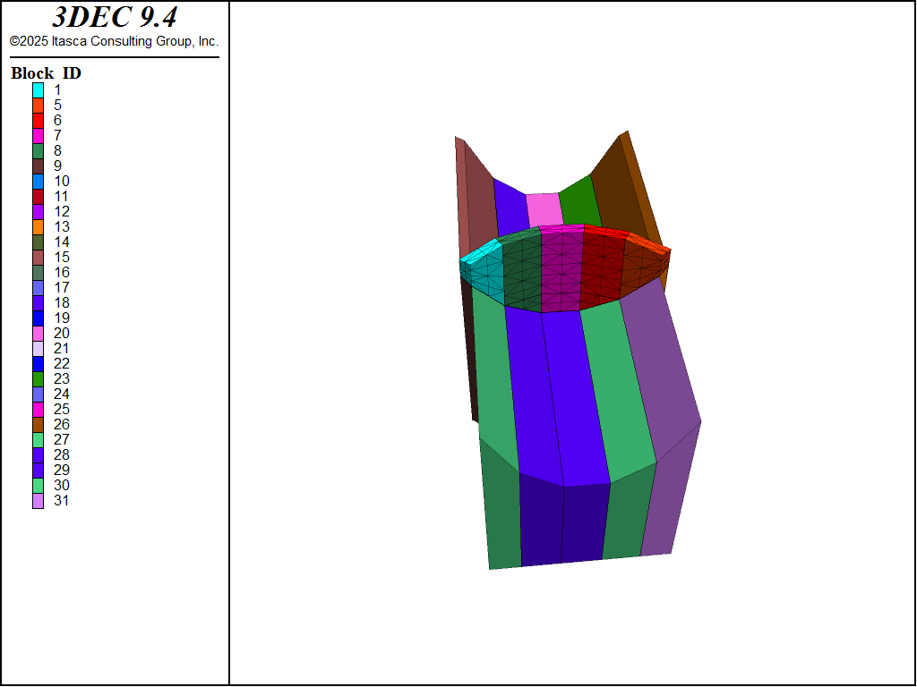Screen dimensions: 917x687
Task: Click the color swatch for Block ID 14
Action: click(38, 242)
